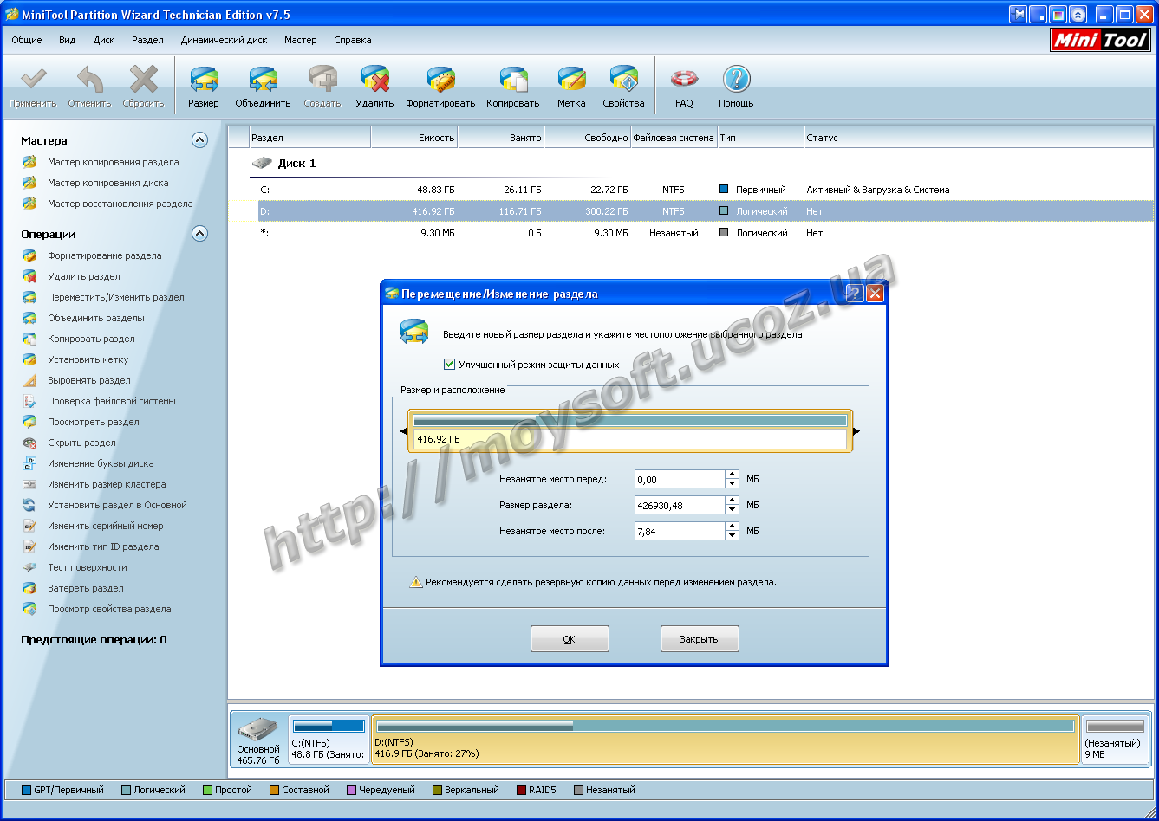Collapse the Операции sidebar section
The height and width of the screenshot is (821, 1159).
pyautogui.click(x=199, y=234)
